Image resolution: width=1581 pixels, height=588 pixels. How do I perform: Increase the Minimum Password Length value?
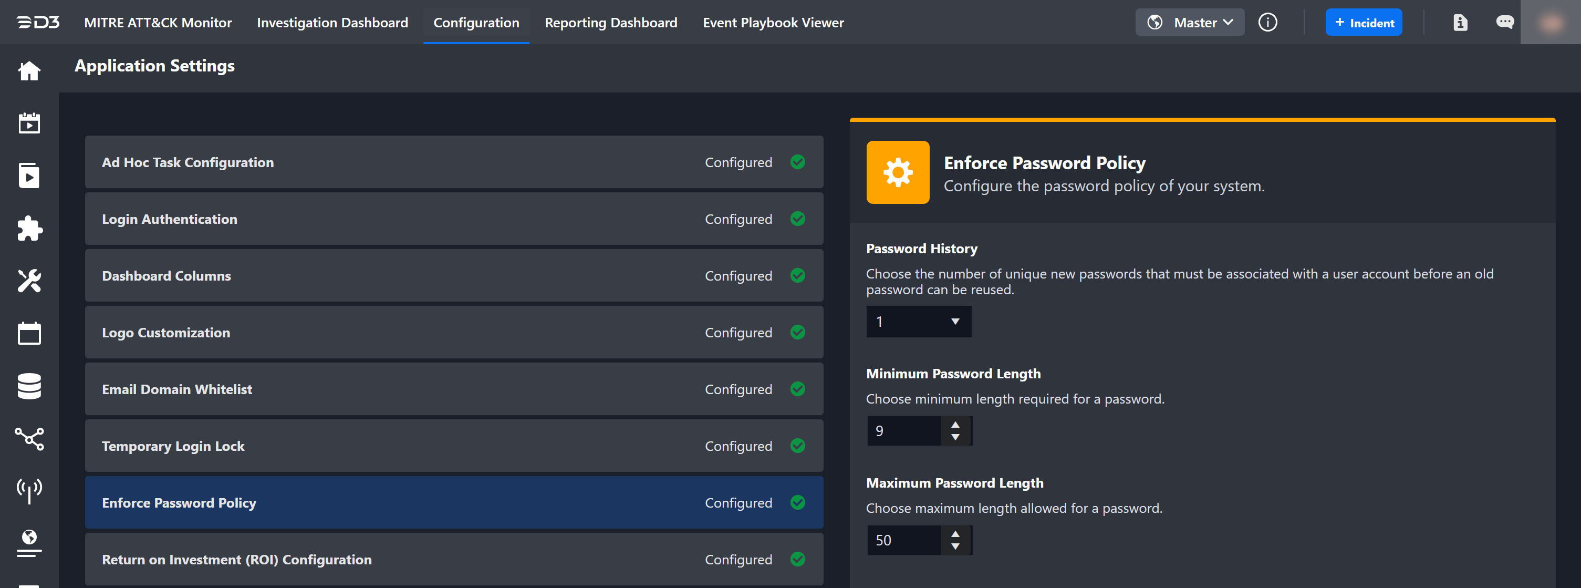click(955, 425)
